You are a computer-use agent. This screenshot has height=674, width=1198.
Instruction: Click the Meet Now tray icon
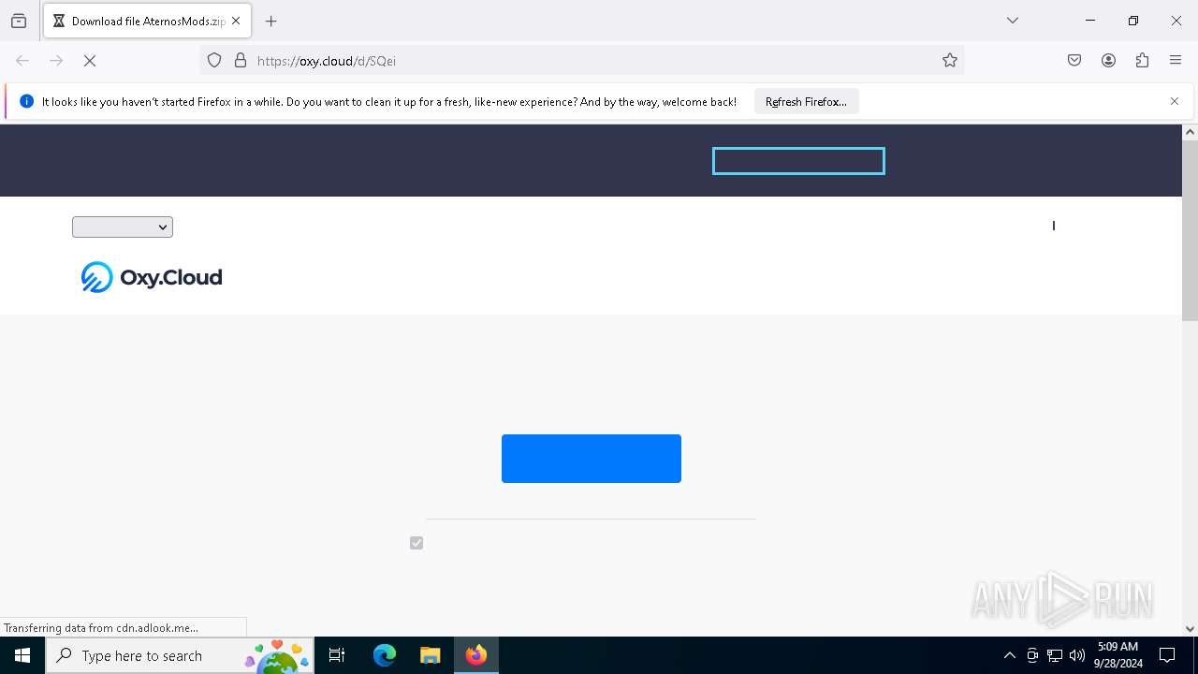(1032, 655)
